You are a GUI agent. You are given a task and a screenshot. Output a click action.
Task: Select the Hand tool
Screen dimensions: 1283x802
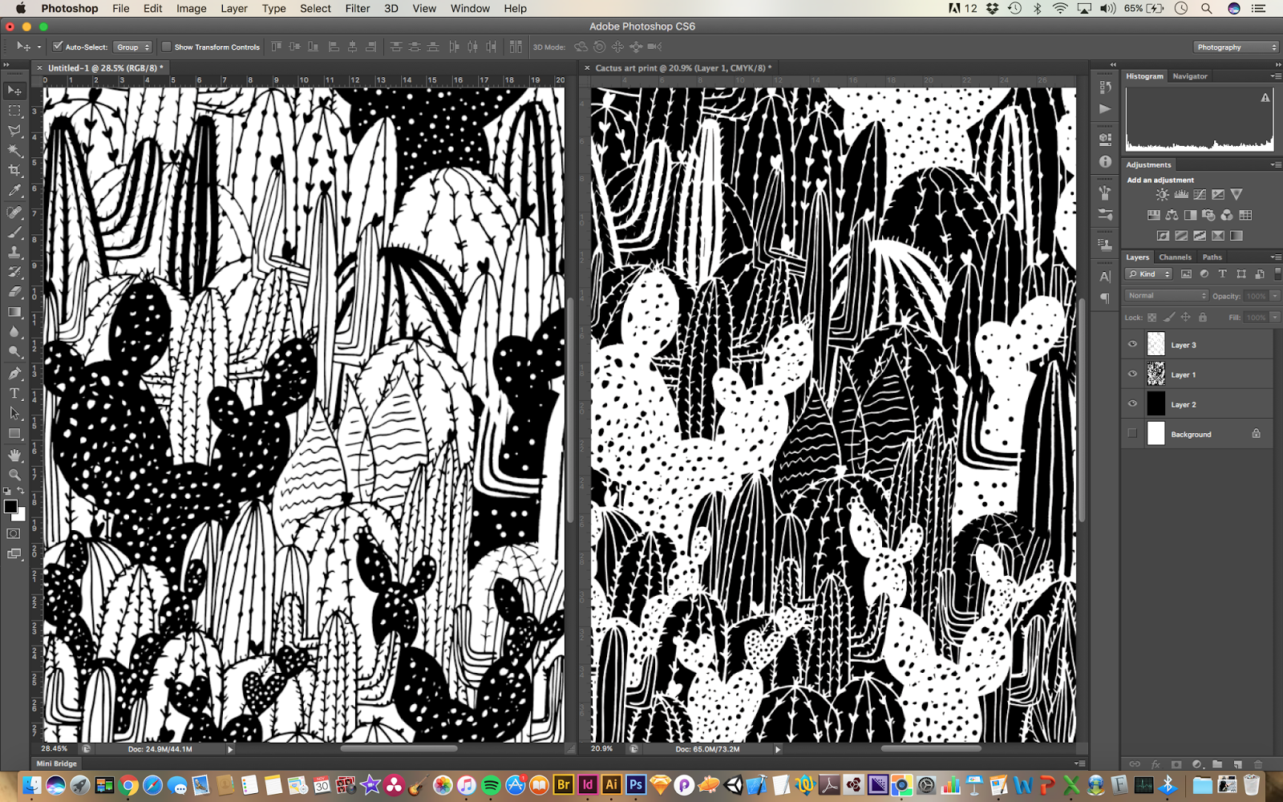point(14,455)
